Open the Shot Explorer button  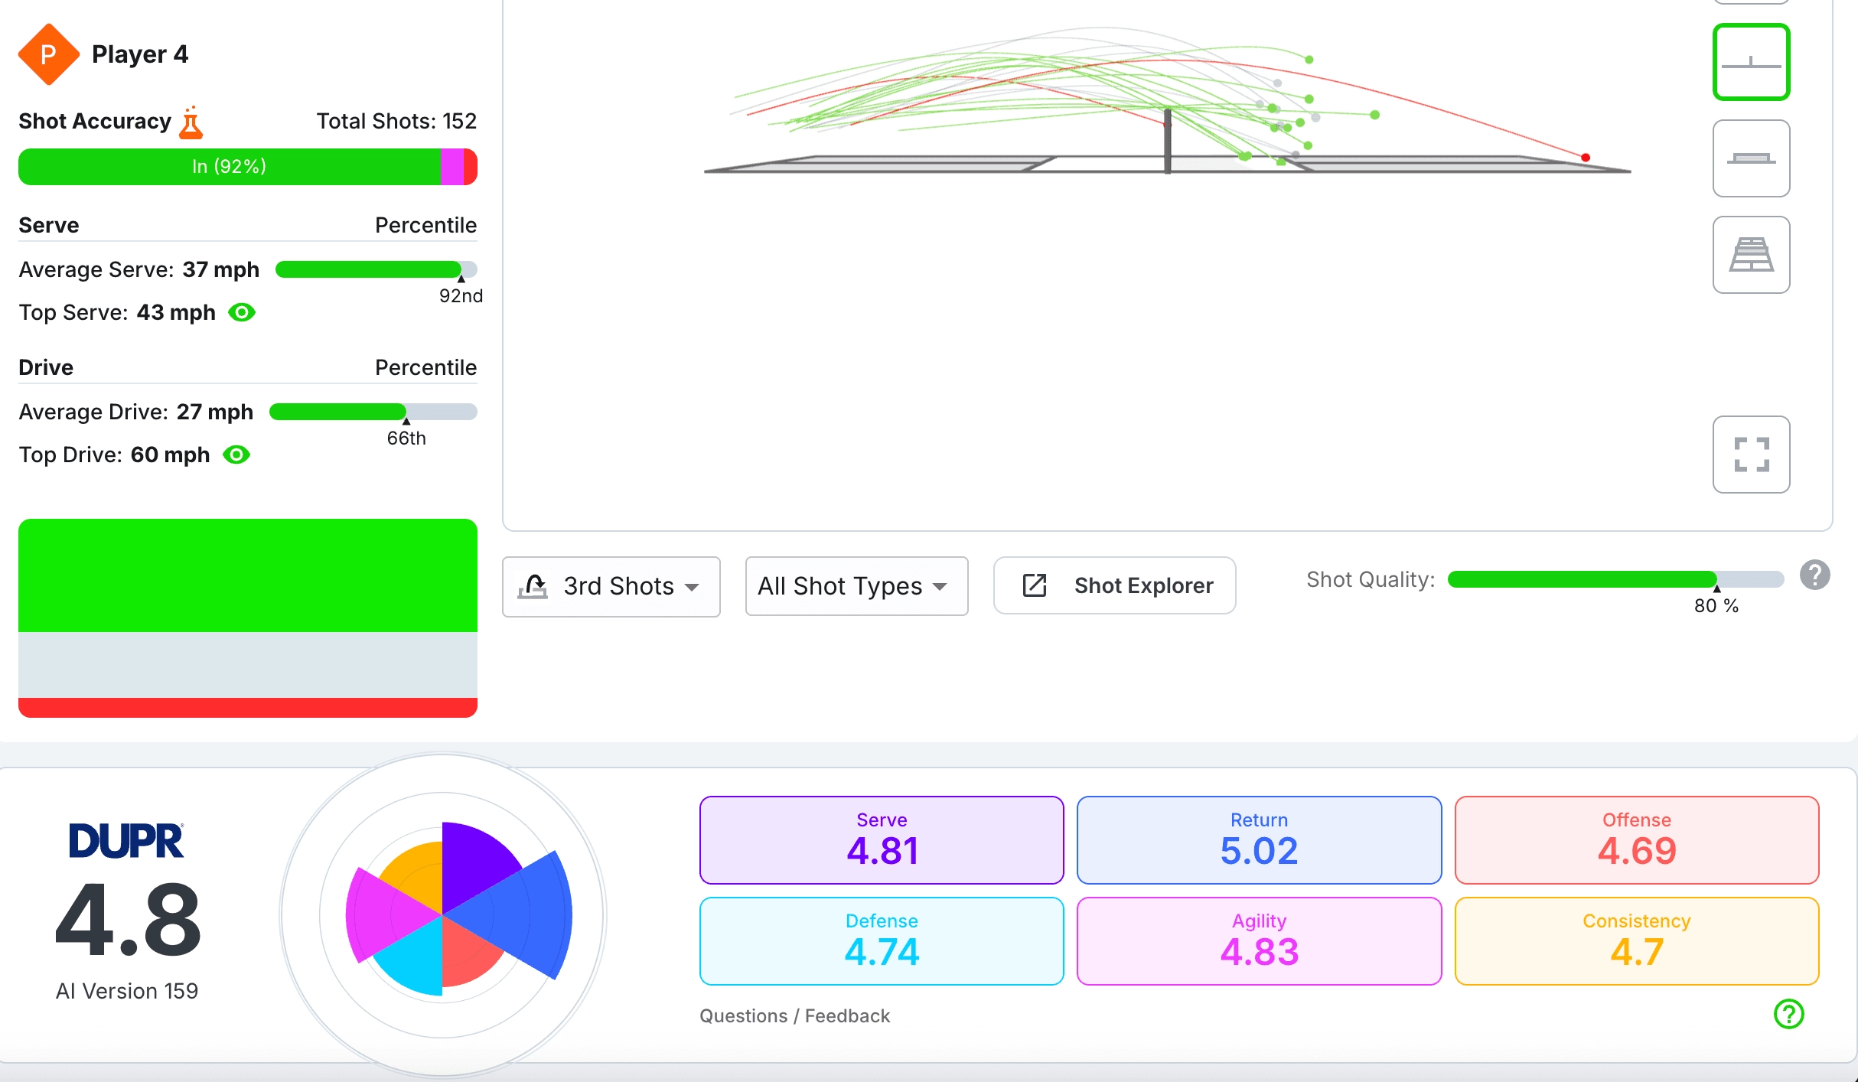[1114, 585]
